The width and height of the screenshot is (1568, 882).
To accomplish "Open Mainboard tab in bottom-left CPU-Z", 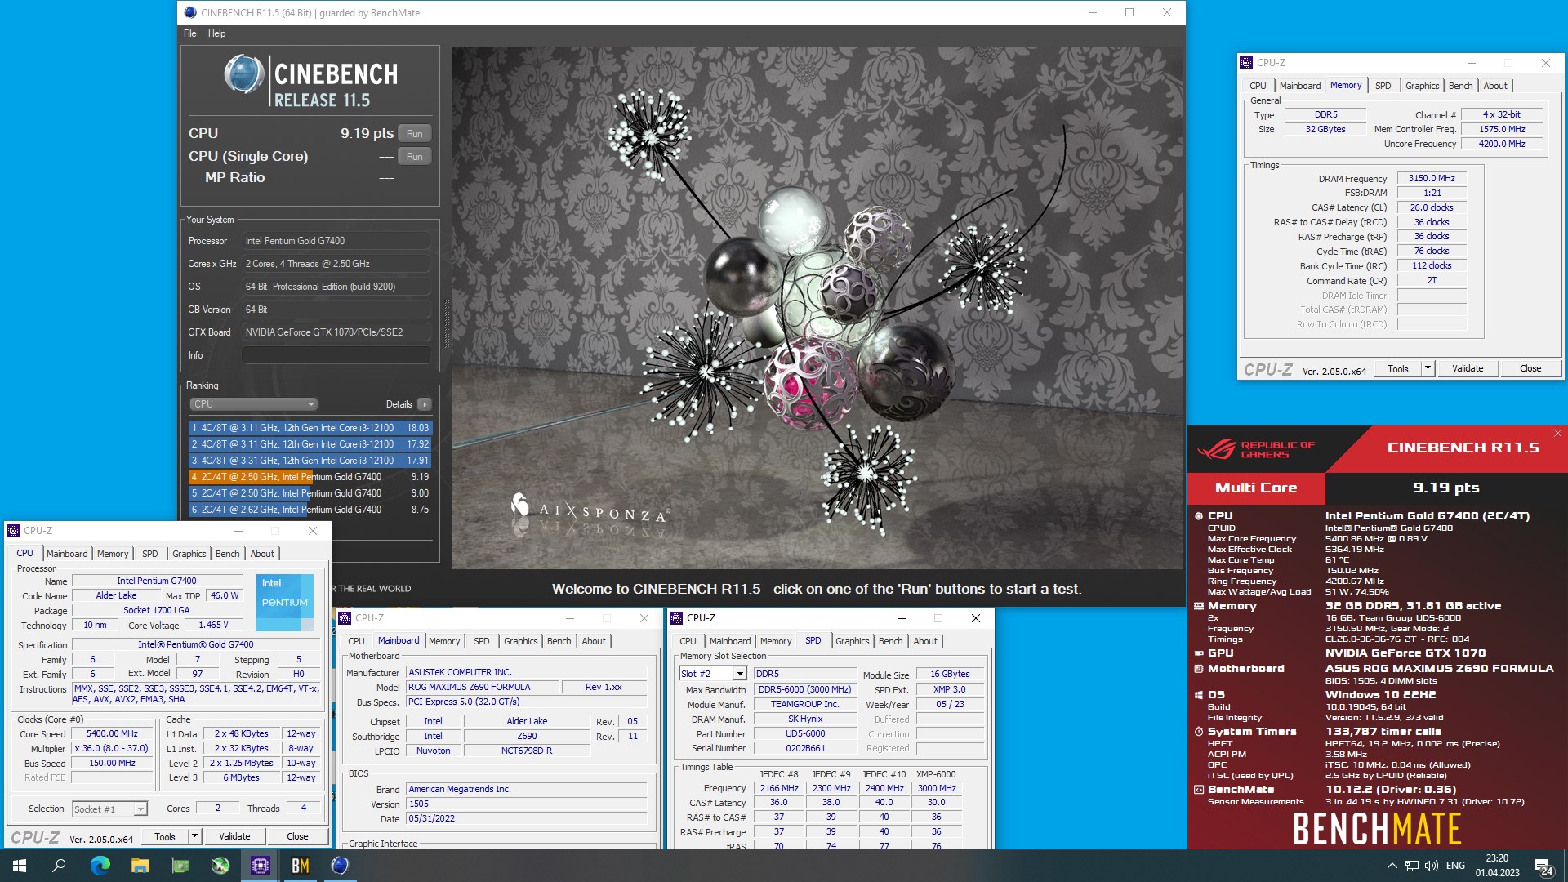I will click(67, 554).
